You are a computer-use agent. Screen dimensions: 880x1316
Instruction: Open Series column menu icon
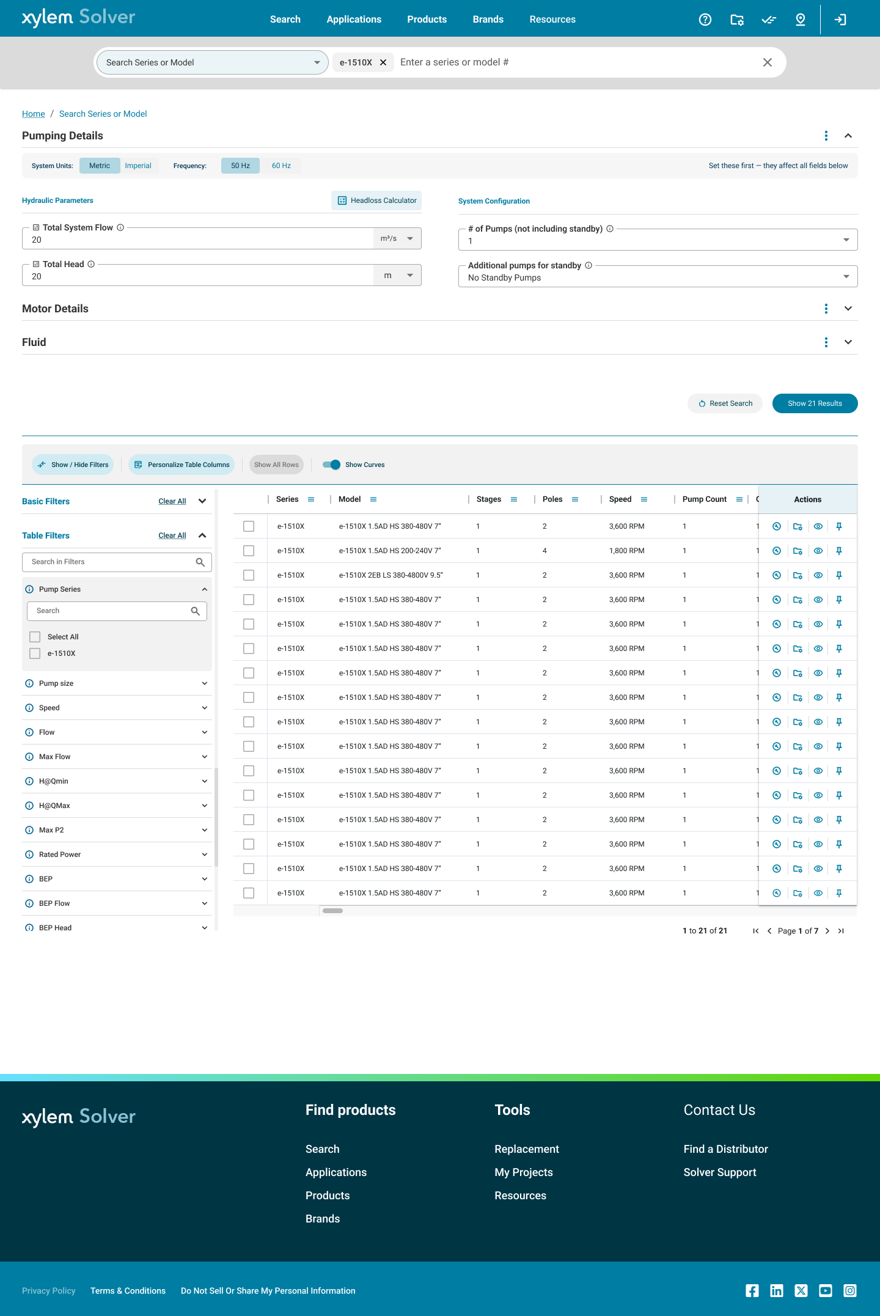coord(311,499)
